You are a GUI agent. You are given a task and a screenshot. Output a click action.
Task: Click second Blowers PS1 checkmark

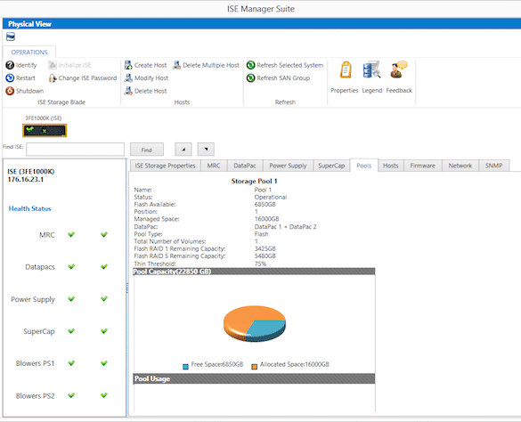click(x=104, y=363)
